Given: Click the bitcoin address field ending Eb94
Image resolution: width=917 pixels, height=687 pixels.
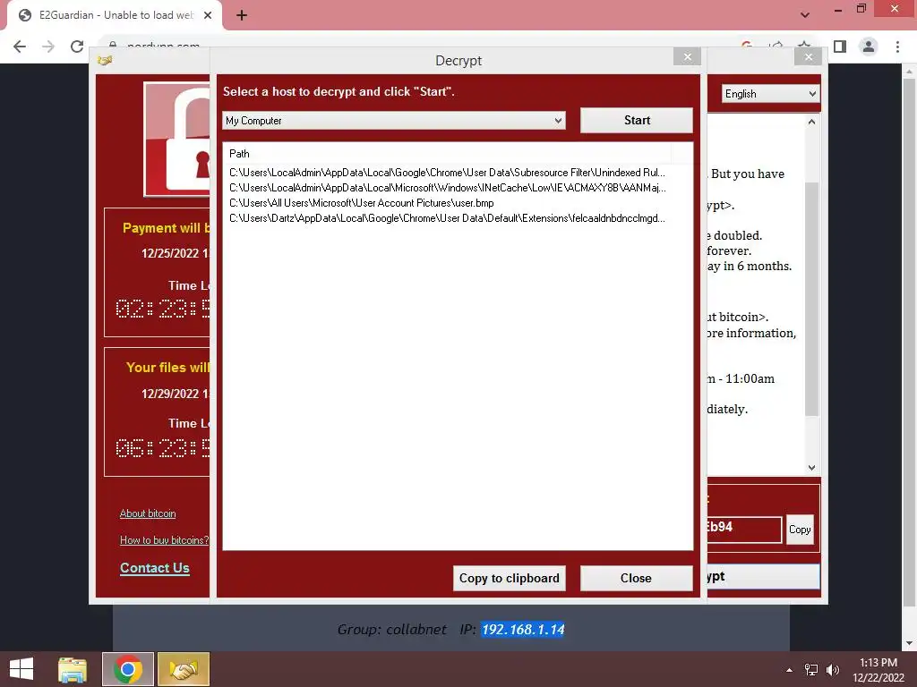Looking at the screenshot, I should (744, 528).
